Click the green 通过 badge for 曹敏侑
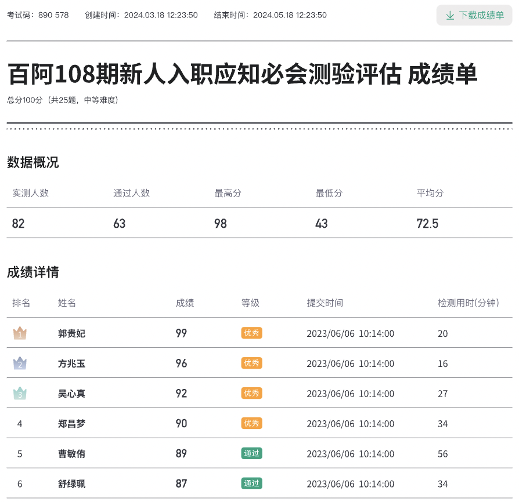The width and height of the screenshot is (519, 502). (x=251, y=454)
